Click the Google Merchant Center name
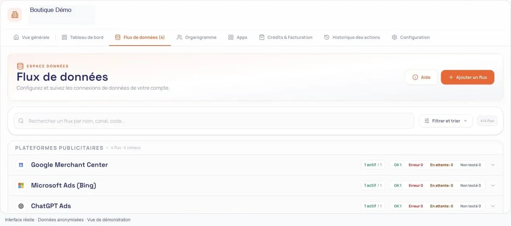511x226 pixels. (69, 165)
